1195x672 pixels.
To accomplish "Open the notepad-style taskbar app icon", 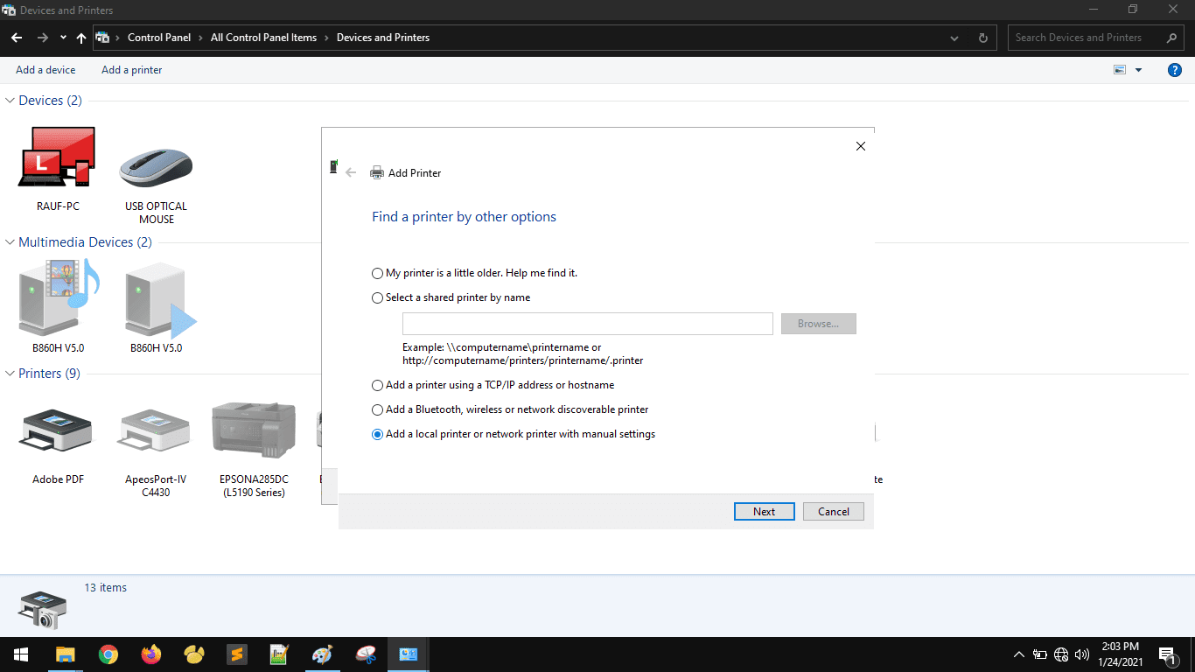I will [x=279, y=654].
